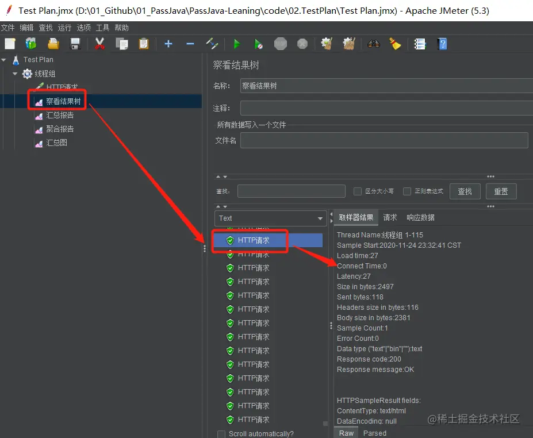Switch to the Raw tab

346,433
